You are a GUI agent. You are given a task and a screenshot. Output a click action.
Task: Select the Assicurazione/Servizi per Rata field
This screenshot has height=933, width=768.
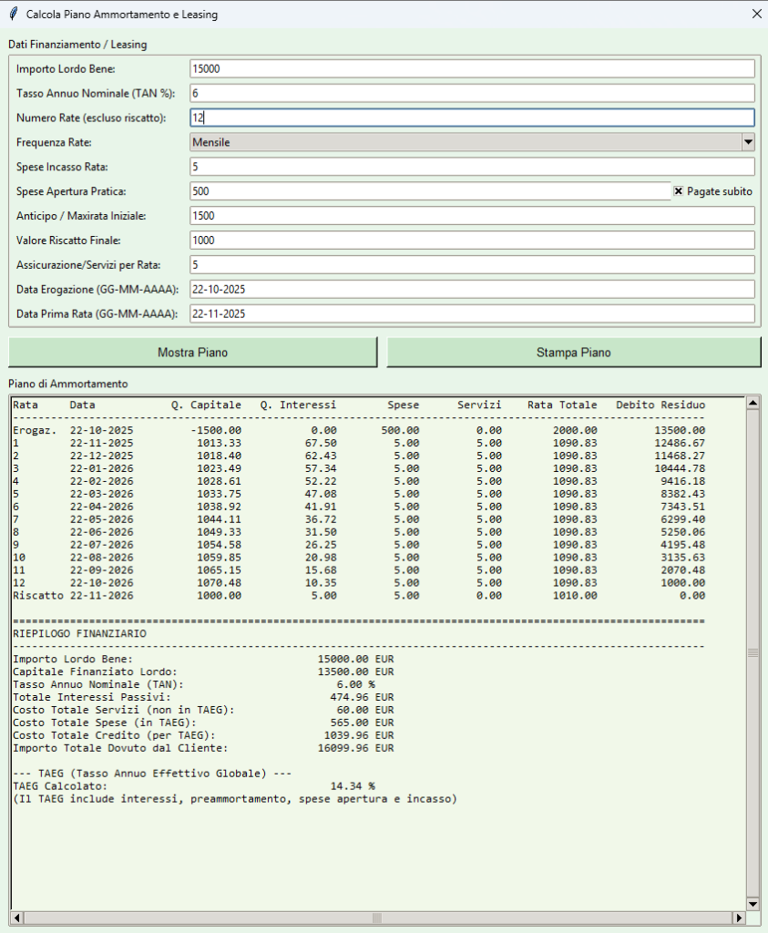tap(472, 265)
